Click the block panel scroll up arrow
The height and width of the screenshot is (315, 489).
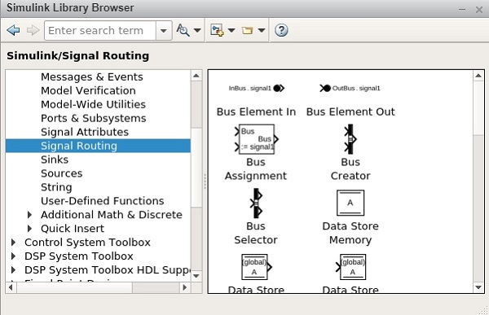pos(478,76)
